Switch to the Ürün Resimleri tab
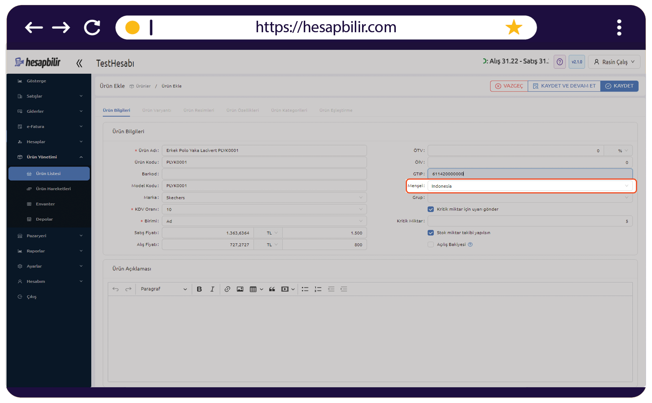652x403 pixels. pos(199,111)
